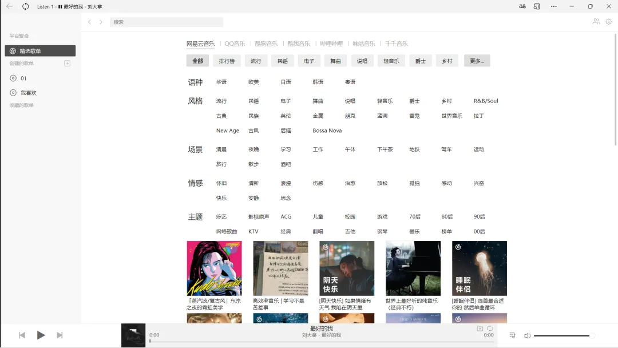The height and width of the screenshot is (348, 618).
Task: Switch to the 哔哩哔哩 tab
Action: coord(331,43)
